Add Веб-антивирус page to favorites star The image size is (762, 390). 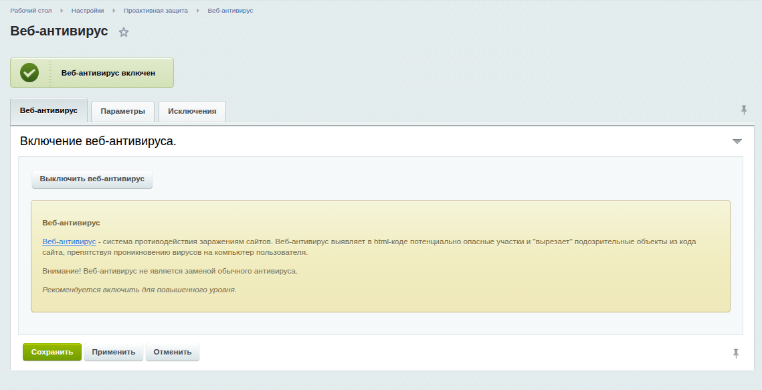coord(124,32)
